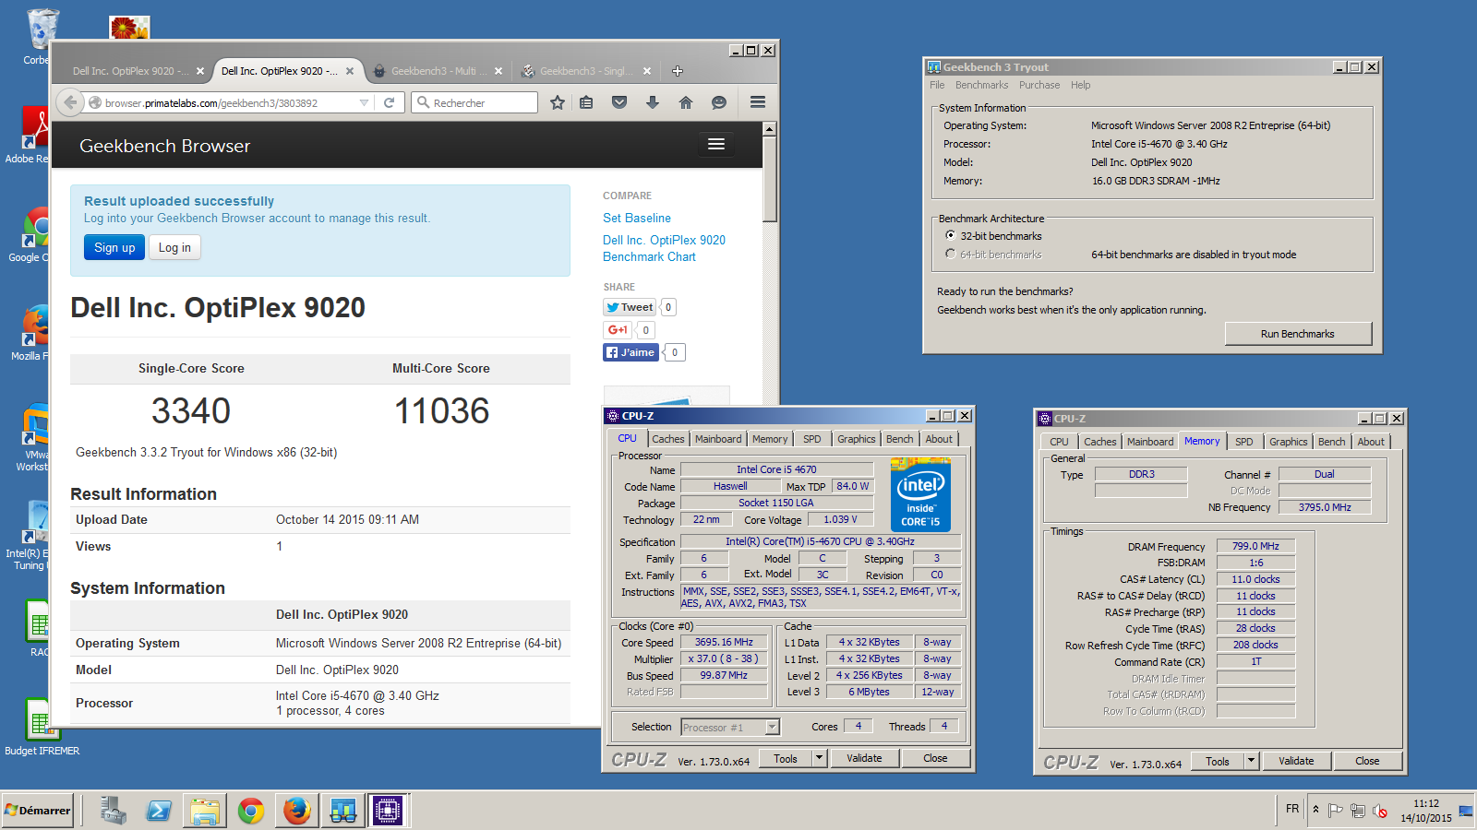This screenshot has width=1477, height=830.
Task: Open Windows Explorer from taskbar
Action: pos(205,811)
